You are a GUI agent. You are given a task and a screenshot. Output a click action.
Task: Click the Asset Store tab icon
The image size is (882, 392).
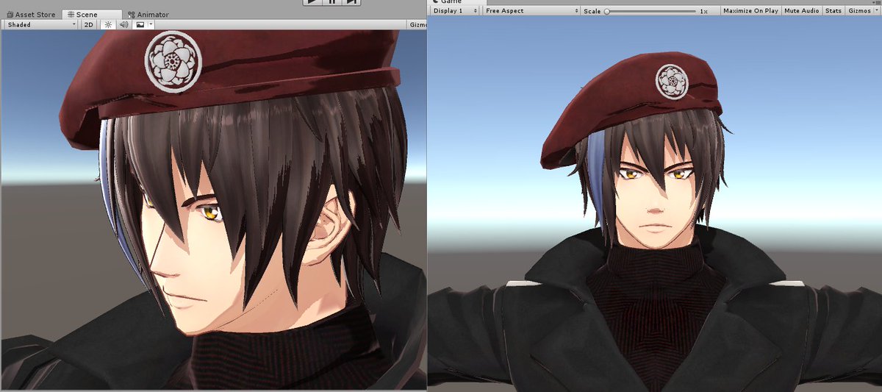point(9,14)
